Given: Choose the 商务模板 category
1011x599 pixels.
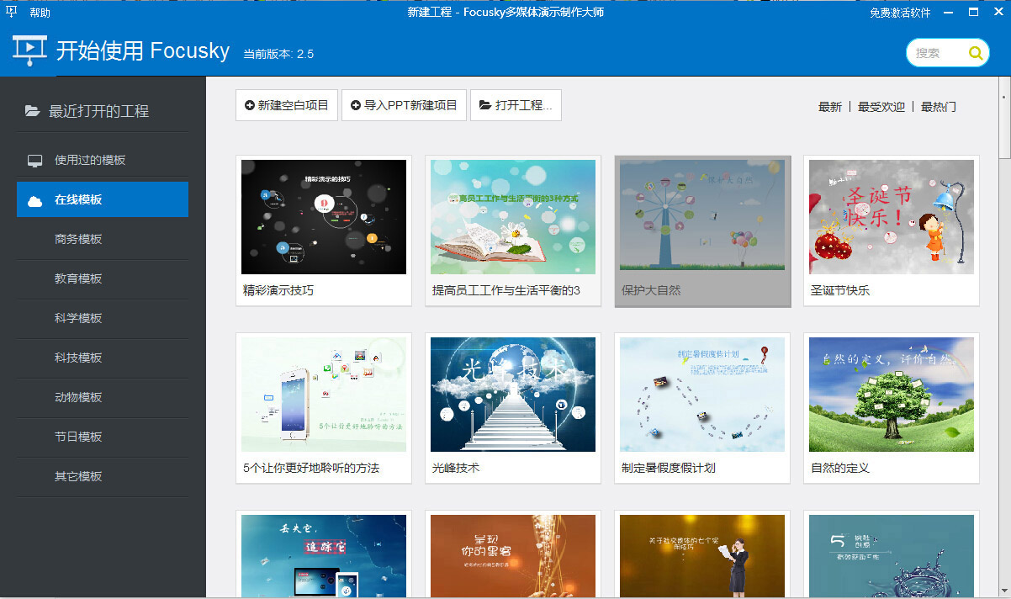Looking at the screenshot, I should click(103, 239).
